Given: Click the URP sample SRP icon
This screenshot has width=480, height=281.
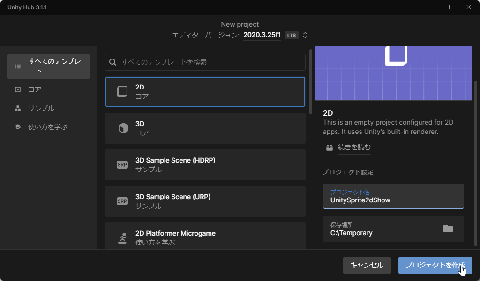Looking at the screenshot, I should [122, 201].
